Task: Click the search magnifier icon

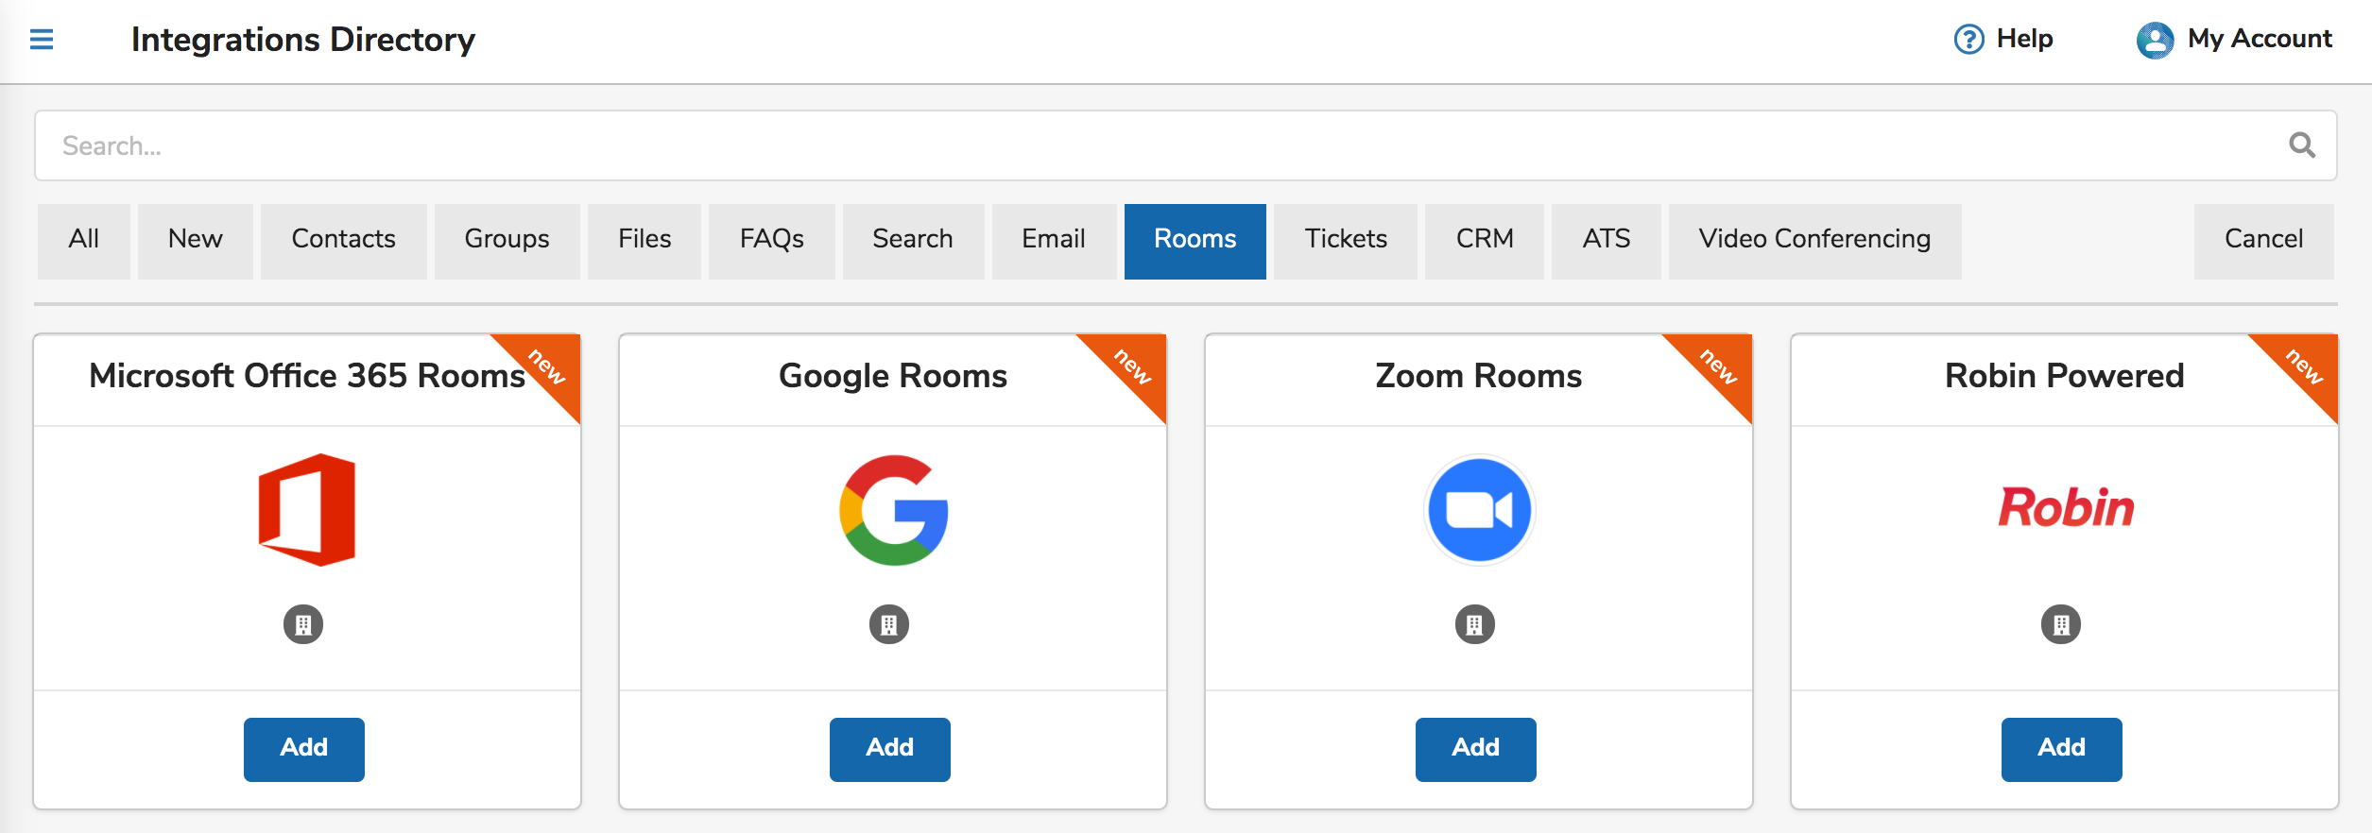Action: pyautogui.click(x=2302, y=144)
